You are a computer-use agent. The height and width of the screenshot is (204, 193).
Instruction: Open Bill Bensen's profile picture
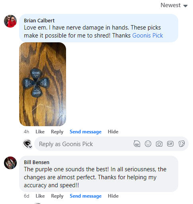click(10, 163)
